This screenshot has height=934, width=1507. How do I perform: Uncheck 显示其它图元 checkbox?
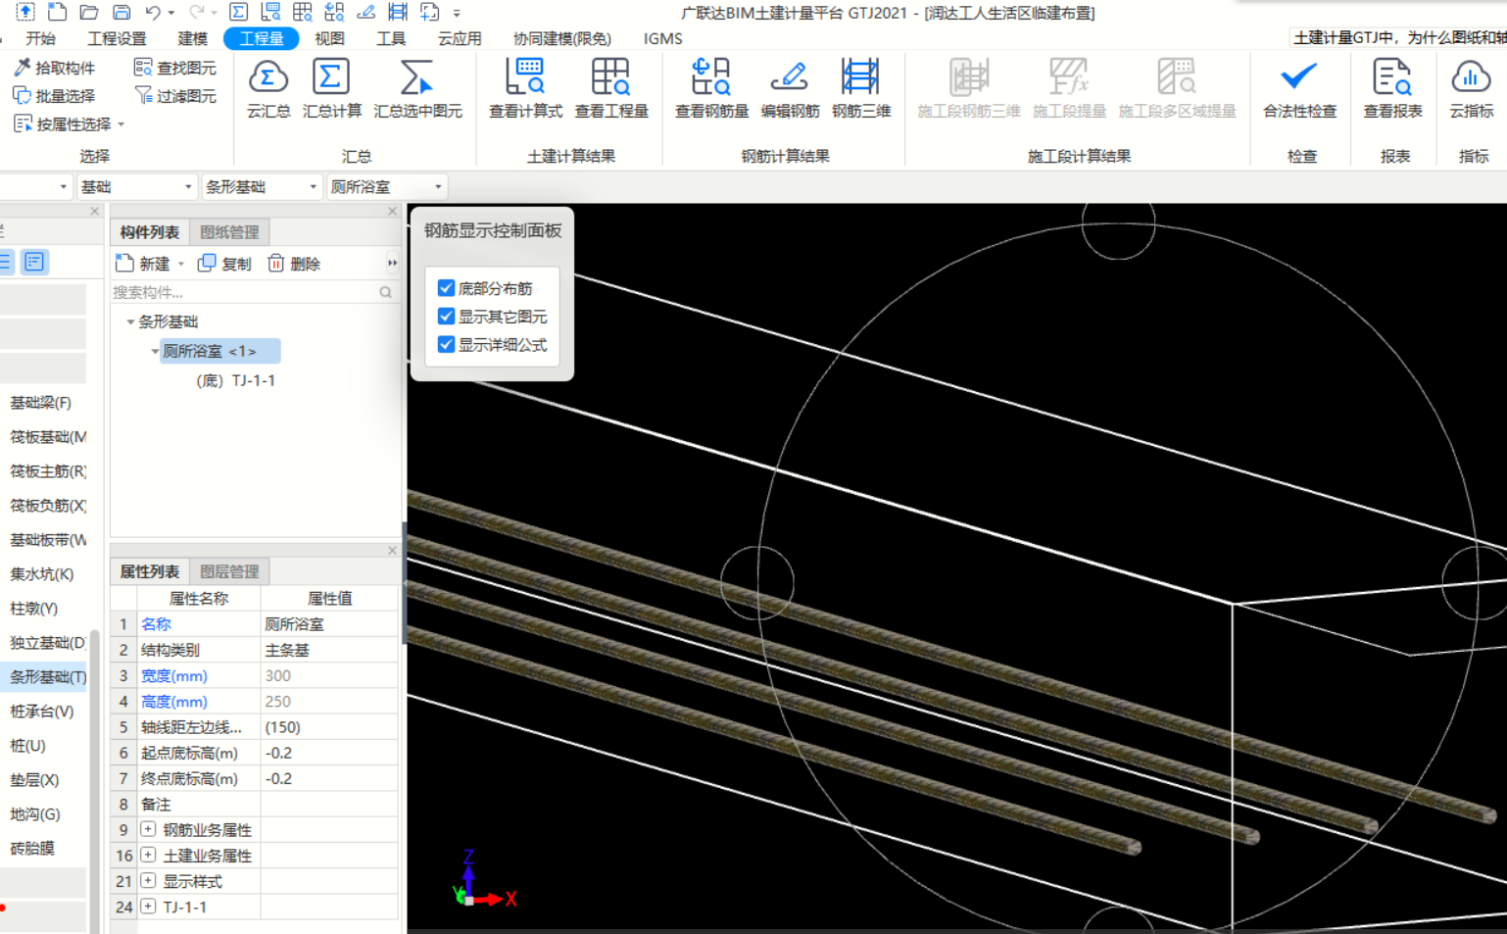[446, 317]
